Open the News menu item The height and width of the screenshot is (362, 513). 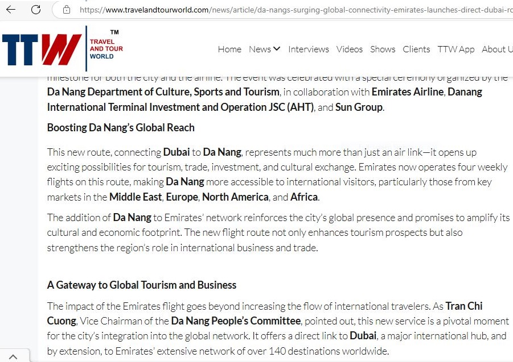260,49
